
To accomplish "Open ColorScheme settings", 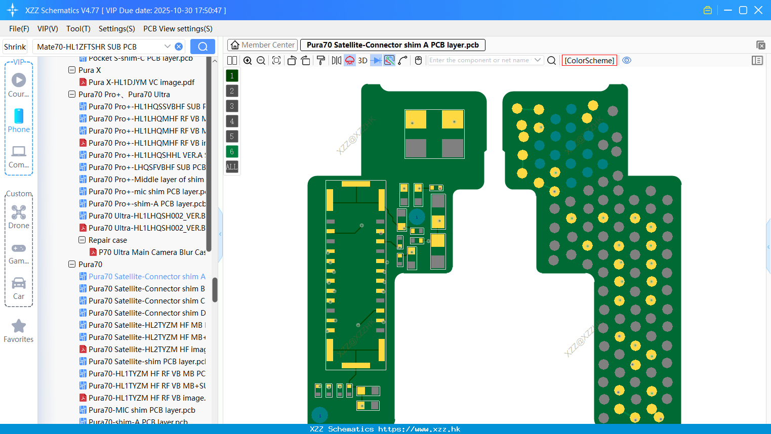I will [x=589, y=60].
